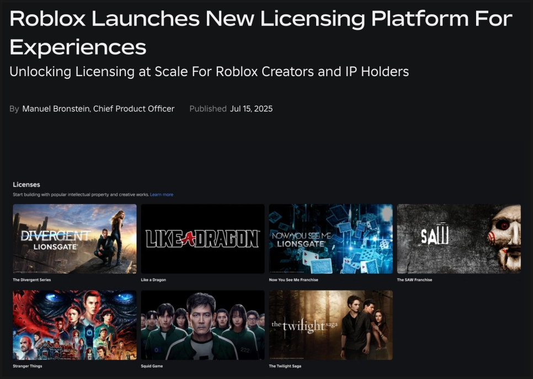This screenshot has width=533, height=379.
Task: Click the 'The Twilight Saga' caption text
Action: (x=285, y=366)
